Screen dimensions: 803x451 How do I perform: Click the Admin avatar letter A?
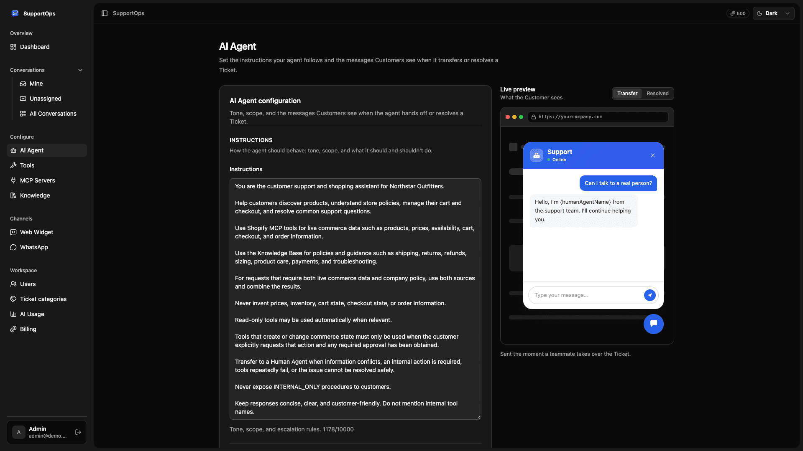(19, 432)
